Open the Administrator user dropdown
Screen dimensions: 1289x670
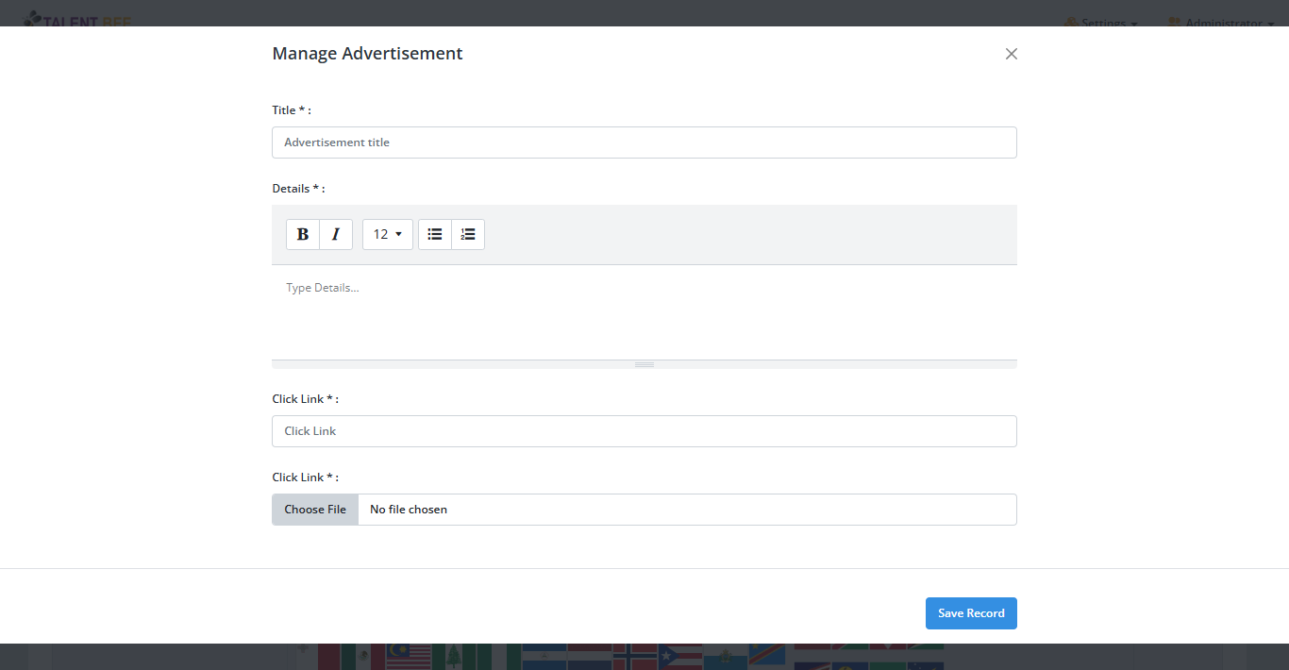(x=1222, y=22)
